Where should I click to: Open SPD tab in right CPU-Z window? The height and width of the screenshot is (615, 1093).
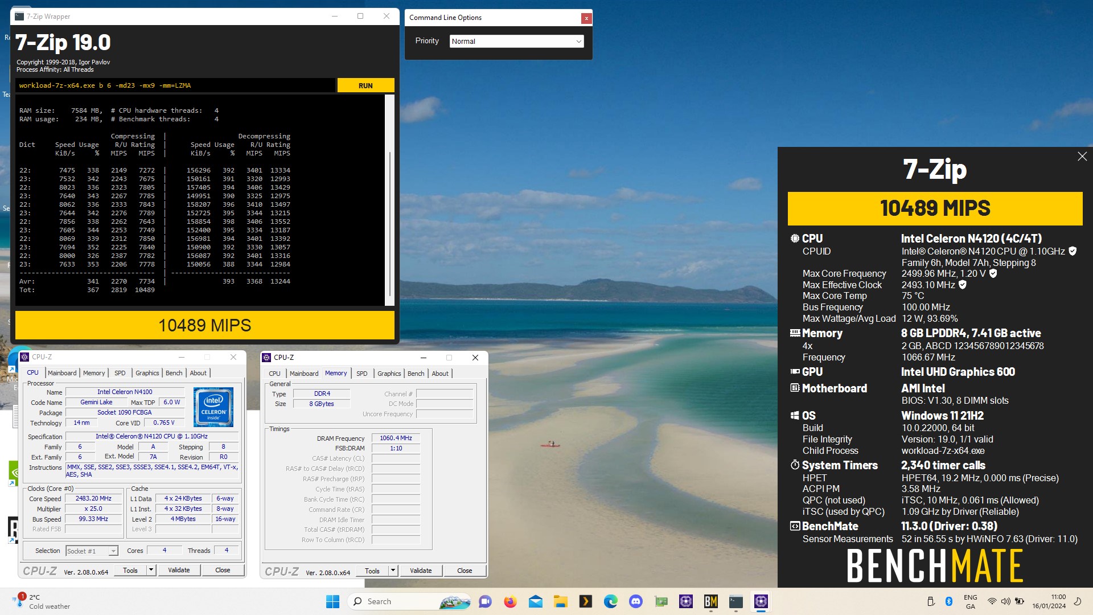pos(361,374)
